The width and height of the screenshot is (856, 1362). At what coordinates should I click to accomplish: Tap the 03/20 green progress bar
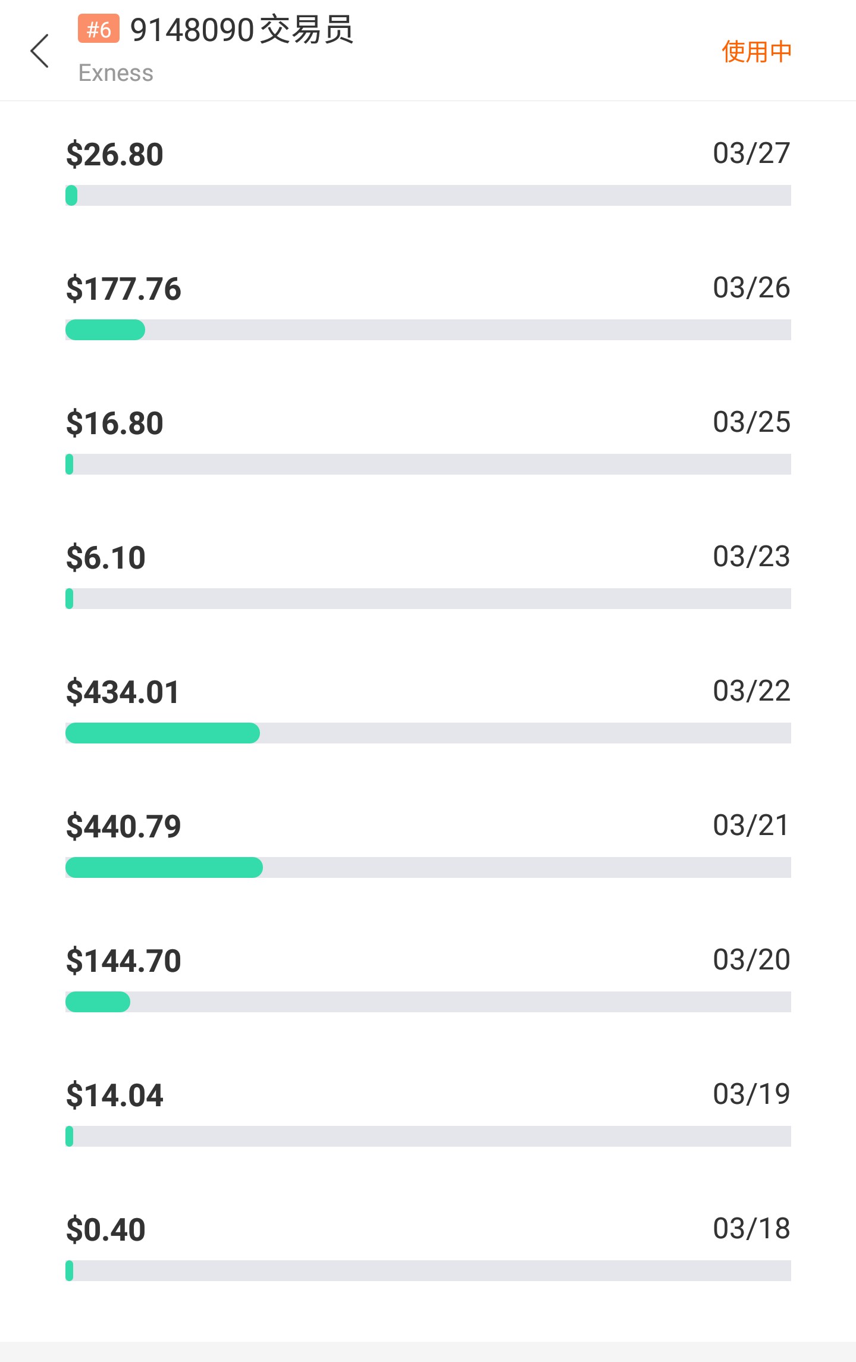(98, 1002)
